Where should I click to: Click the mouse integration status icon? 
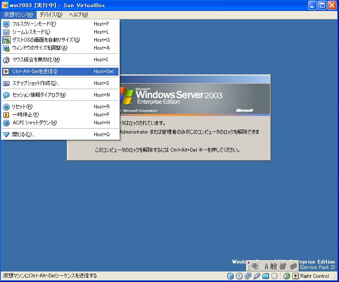(287, 276)
